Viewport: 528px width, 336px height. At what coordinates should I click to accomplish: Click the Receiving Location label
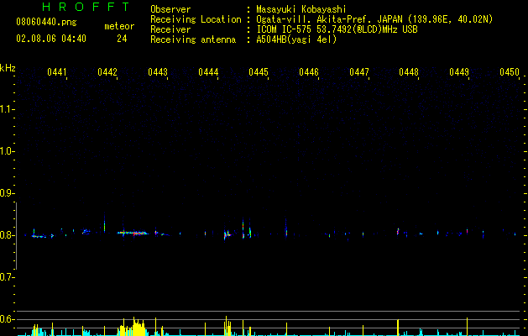tap(196, 19)
